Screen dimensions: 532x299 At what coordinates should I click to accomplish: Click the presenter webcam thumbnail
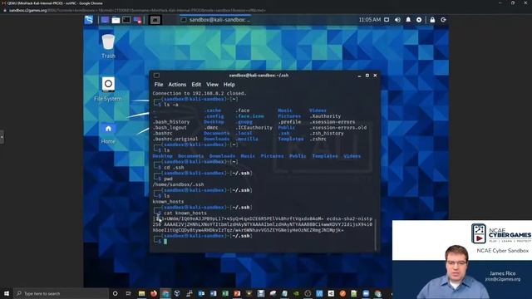[x=462, y=259]
